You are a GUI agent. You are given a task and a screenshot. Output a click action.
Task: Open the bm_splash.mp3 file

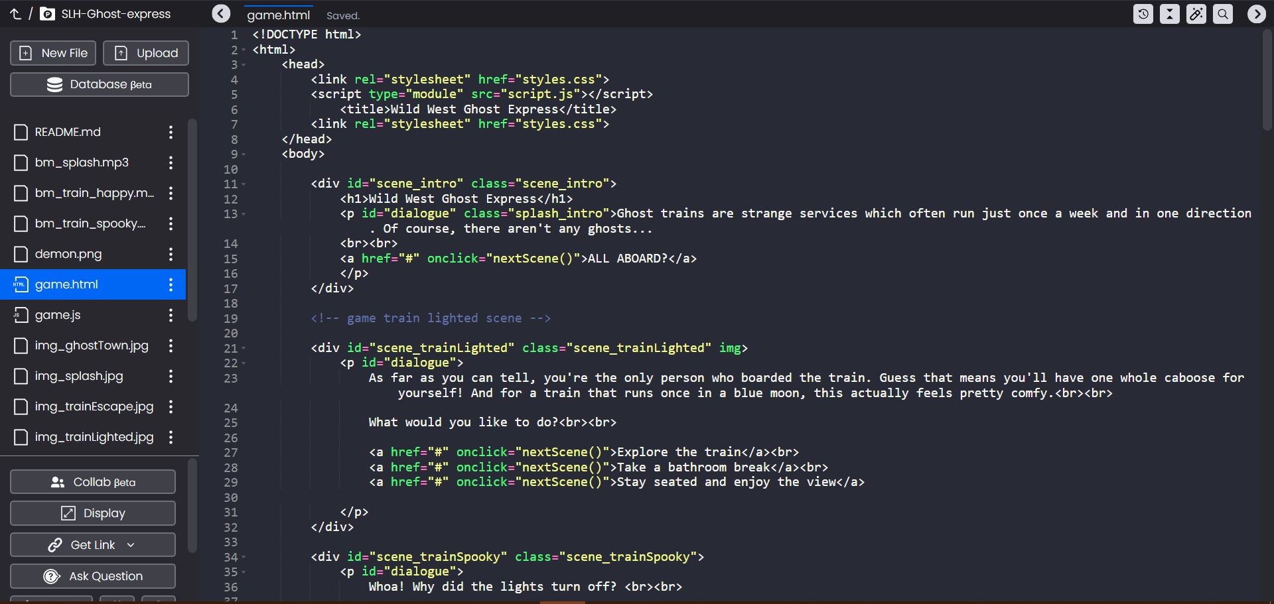[x=82, y=162]
